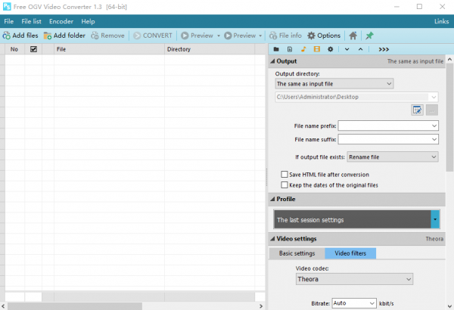Select the video film strip panel icon

click(x=317, y=49)
